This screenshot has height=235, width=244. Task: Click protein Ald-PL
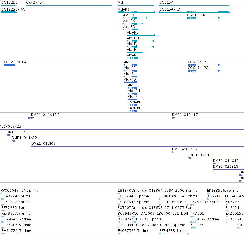click(134, 85)
